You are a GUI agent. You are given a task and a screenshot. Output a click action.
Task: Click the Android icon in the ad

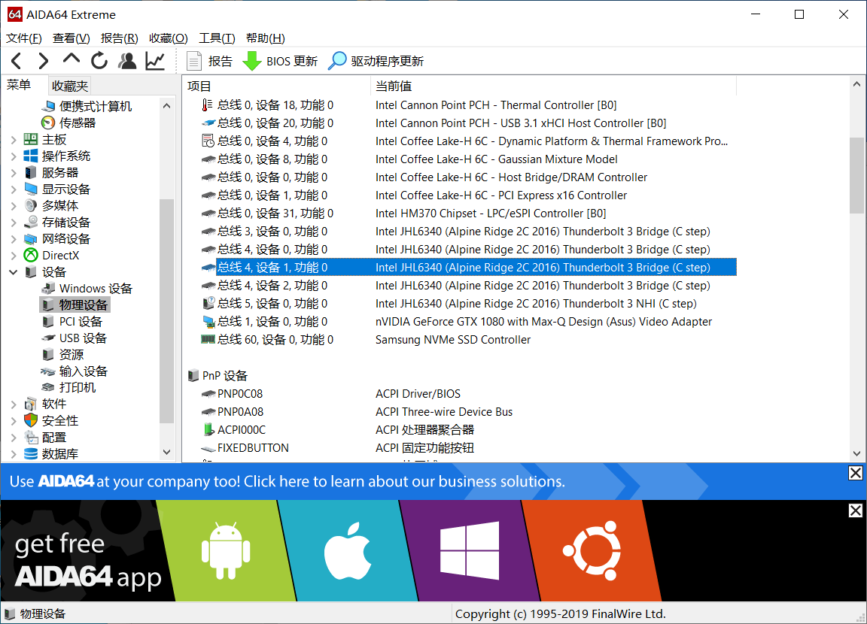tap(226, 551)
